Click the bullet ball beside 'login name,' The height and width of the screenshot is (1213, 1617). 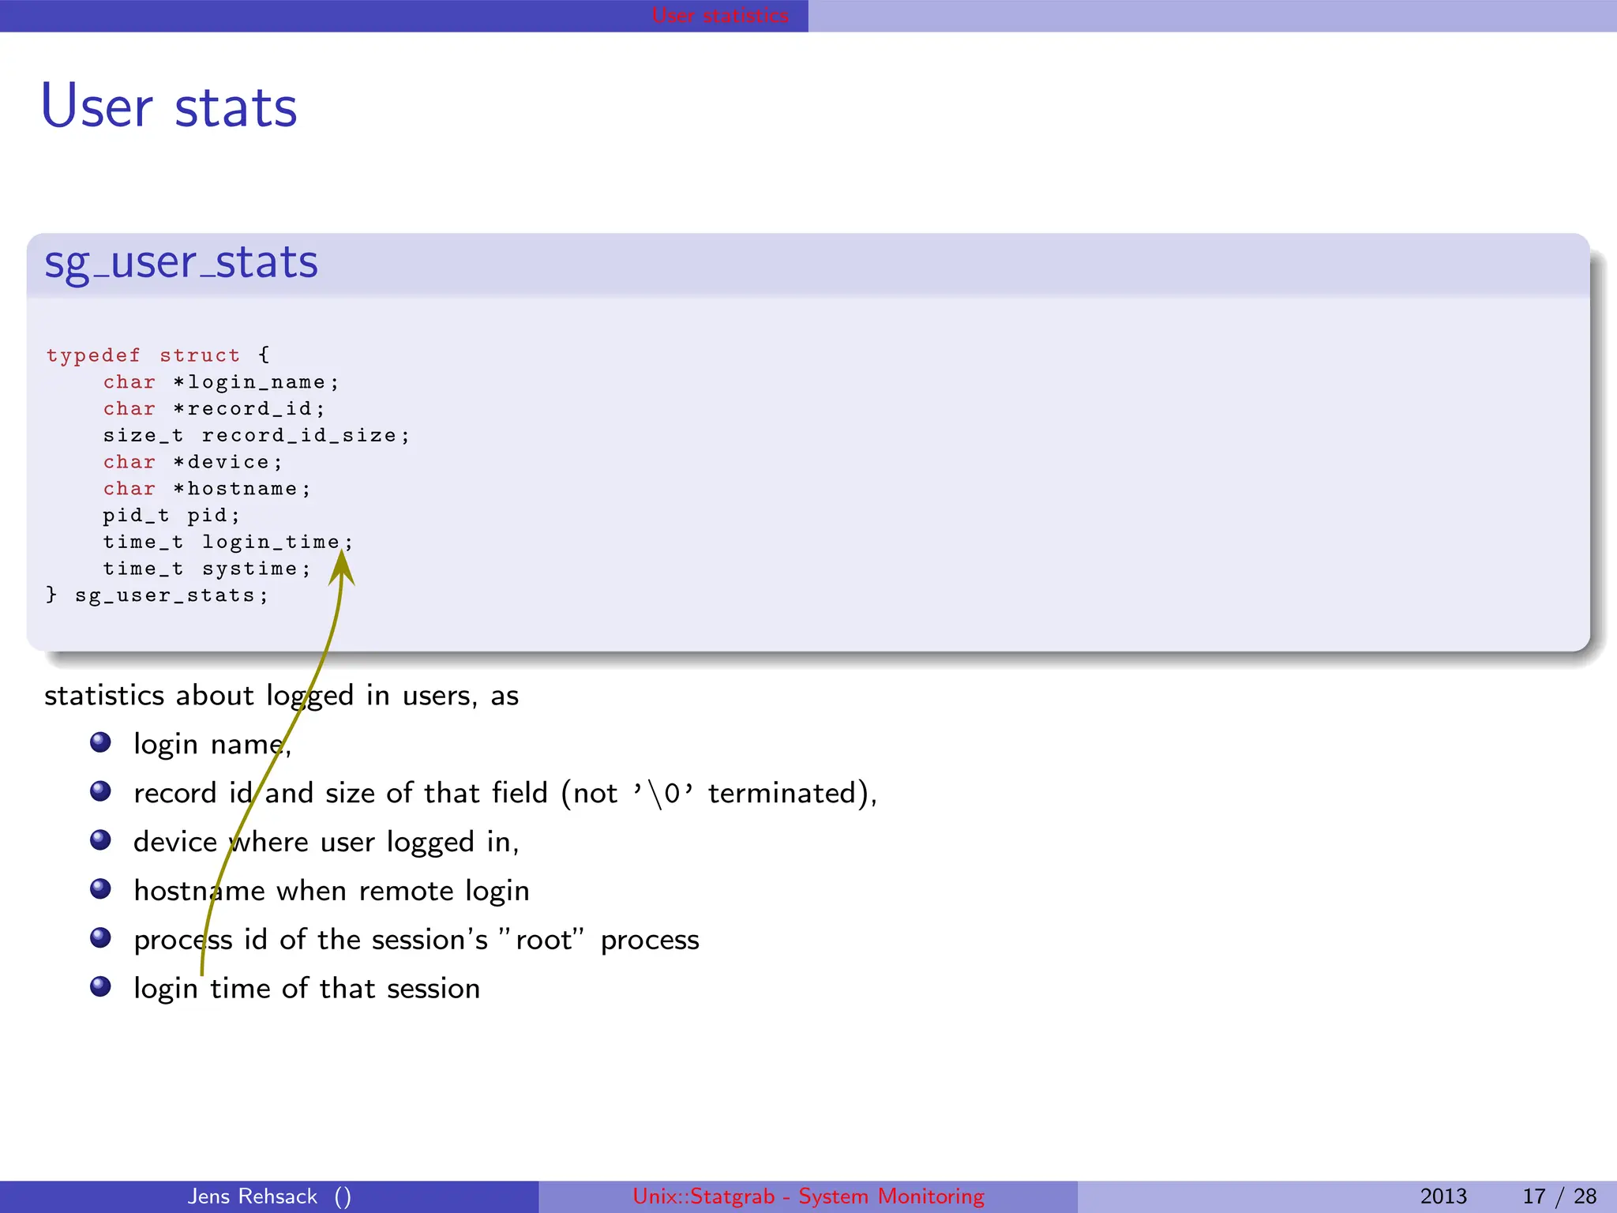(x=100, y=742)
